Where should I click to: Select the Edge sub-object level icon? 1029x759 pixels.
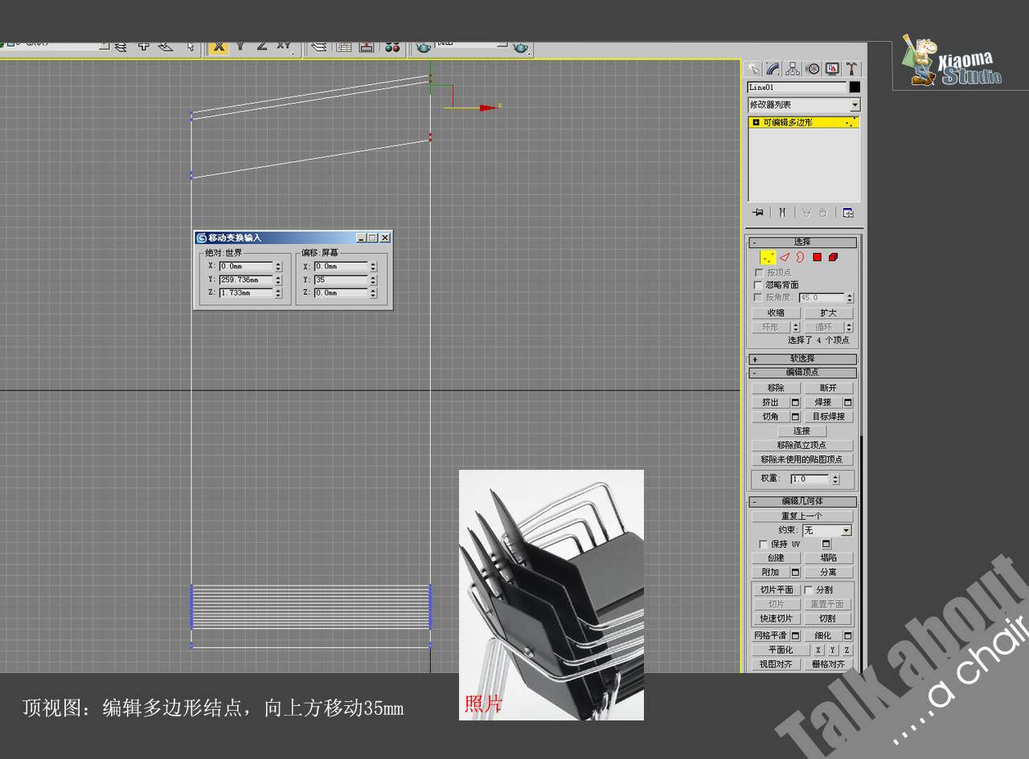point(785,258)
